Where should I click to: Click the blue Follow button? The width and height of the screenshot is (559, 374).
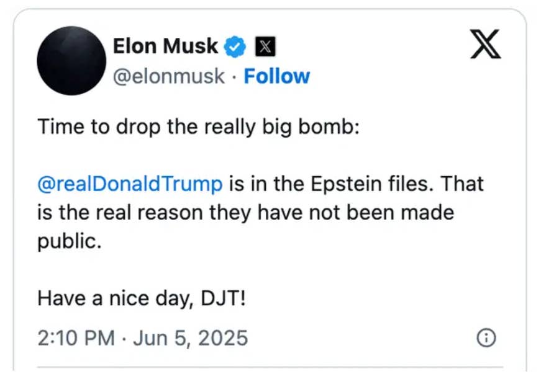277,76
